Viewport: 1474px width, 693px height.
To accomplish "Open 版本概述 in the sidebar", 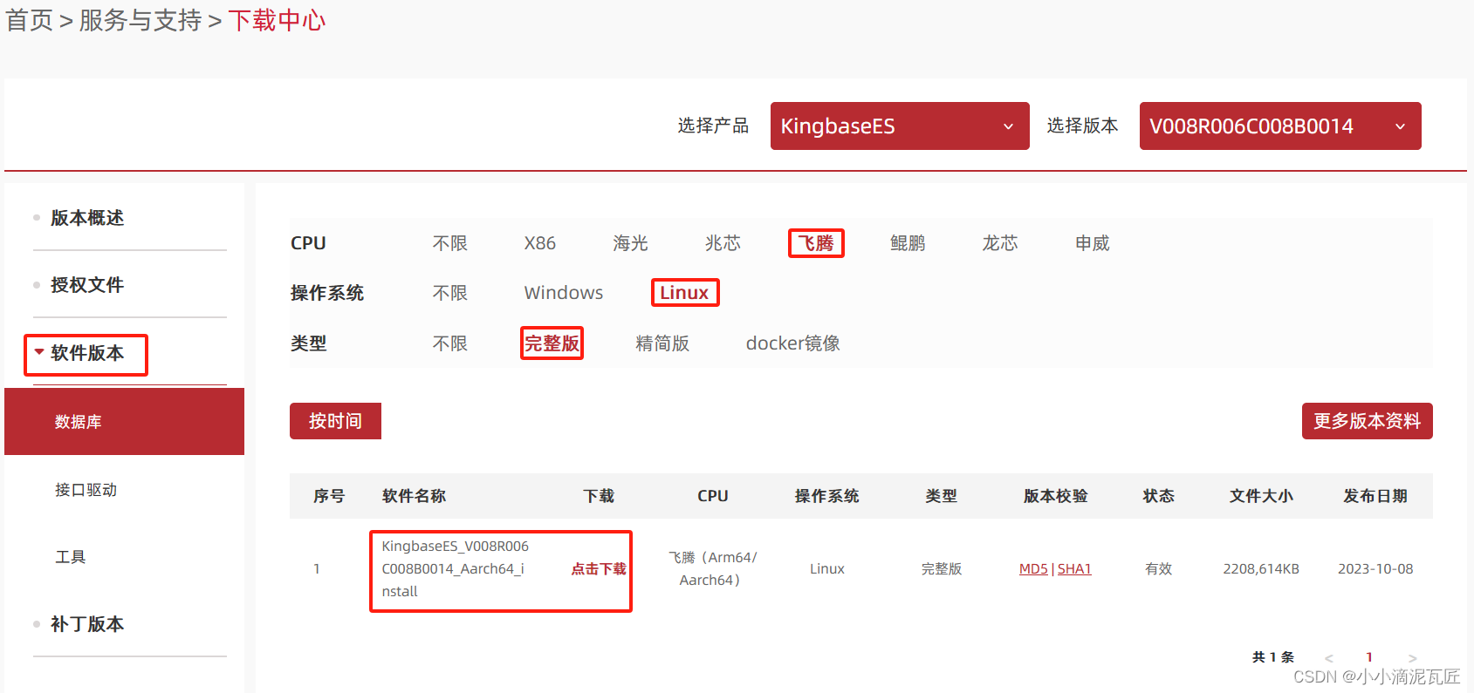I will coord(87,218).
